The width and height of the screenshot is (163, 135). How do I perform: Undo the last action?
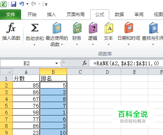pyautogui.click(x=22, y=4)
